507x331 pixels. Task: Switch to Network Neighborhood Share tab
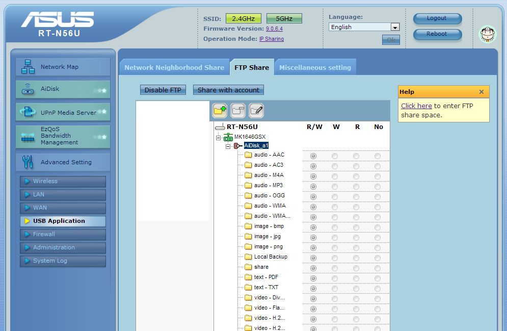point(174,67)
